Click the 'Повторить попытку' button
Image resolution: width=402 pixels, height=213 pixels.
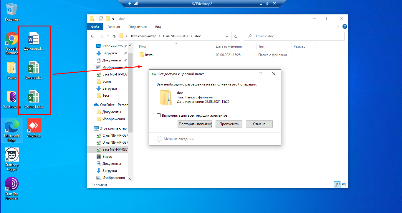pos(195,124)
